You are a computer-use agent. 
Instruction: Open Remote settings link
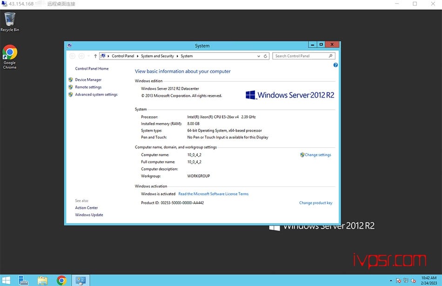(x=88, y=87)
